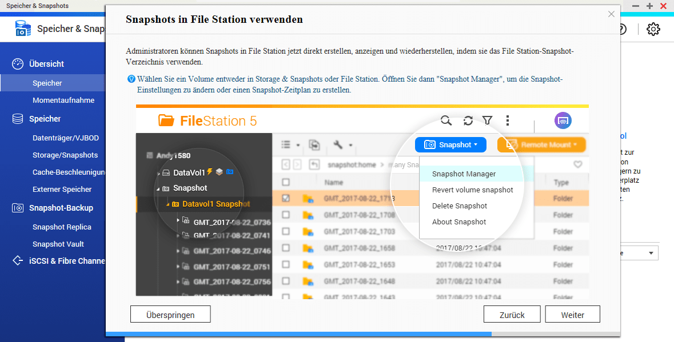
Task: Expand GMT_2017-08-22_0756 tree folder
Action: [x=178, y=281]
